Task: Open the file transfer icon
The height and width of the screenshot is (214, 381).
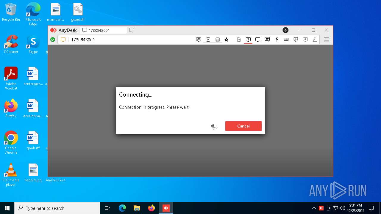Action: (x=239, y=40)
